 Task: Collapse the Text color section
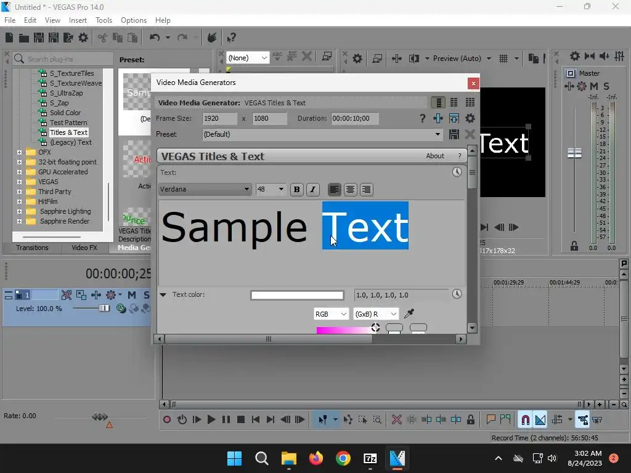163,295
